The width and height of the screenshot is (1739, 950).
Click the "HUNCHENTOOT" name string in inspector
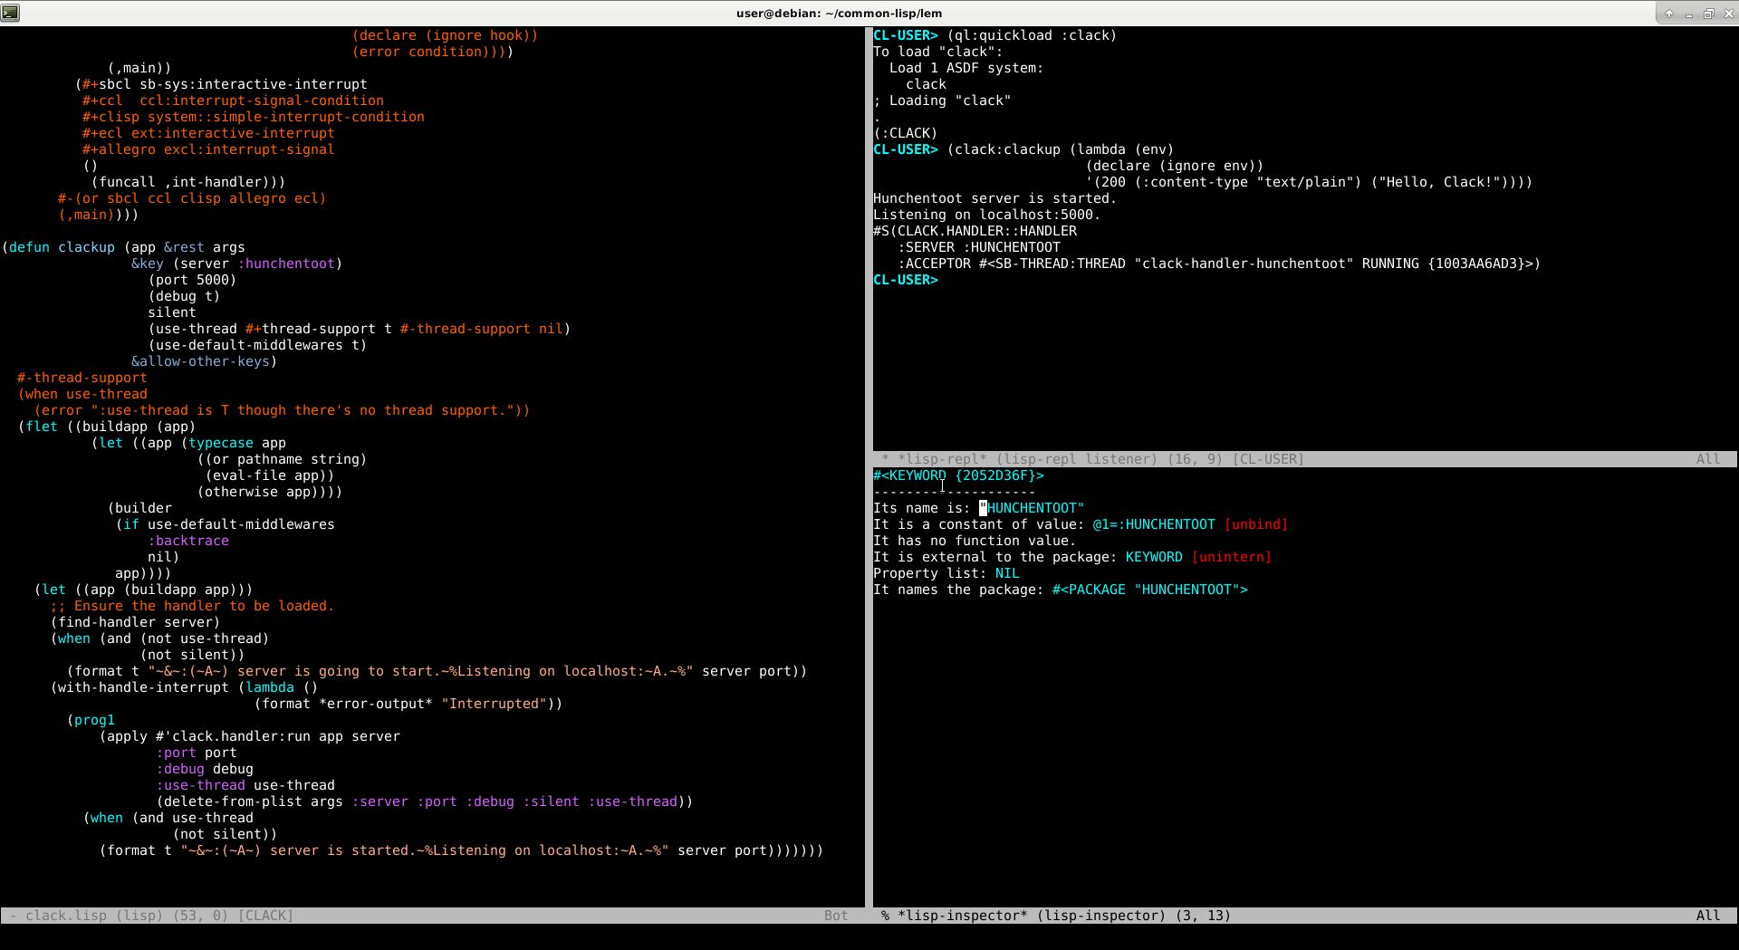click(x=1034, y=508)
